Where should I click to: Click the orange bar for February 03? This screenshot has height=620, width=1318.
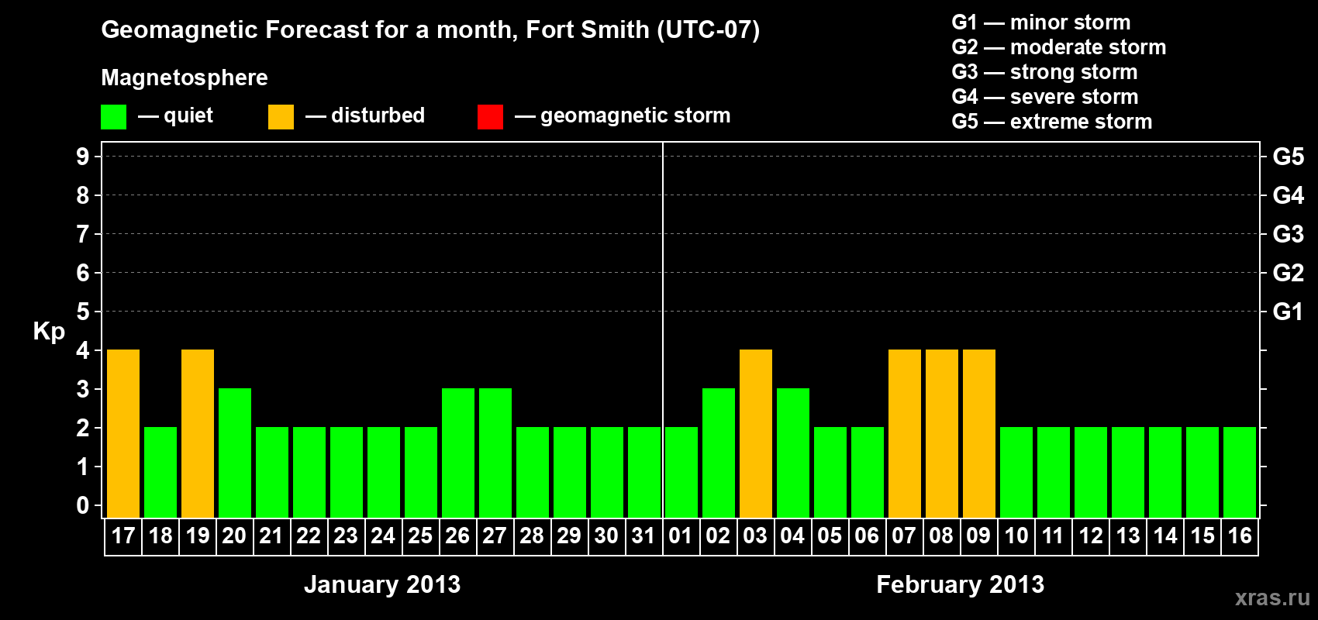[x=756, y=433]
